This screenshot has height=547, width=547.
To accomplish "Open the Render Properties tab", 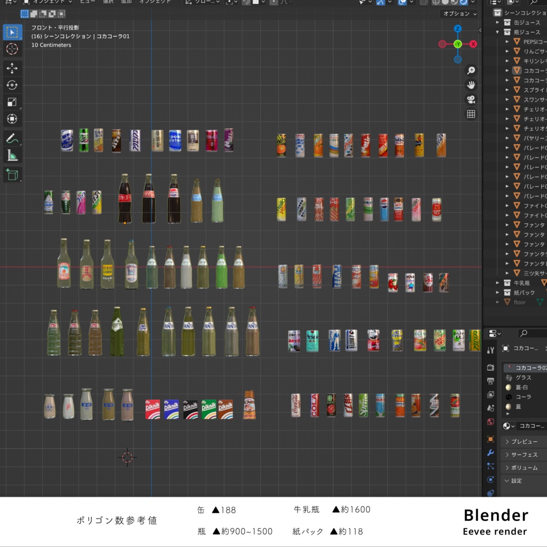I will pyautogui.click(x=490, y=368).
